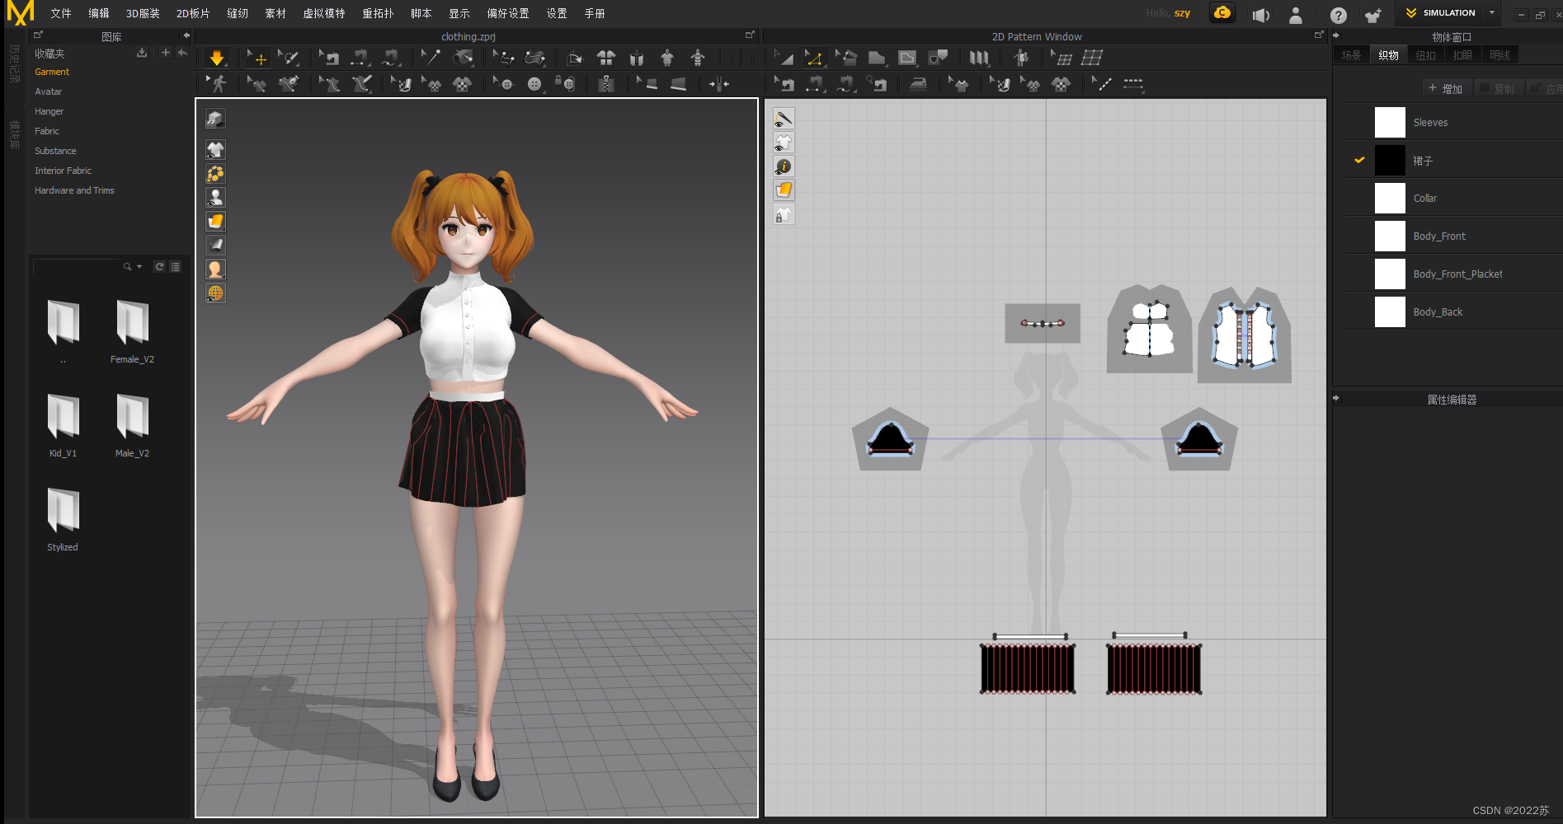Open the SIMULATION mode dropdown arrow

(1492, 13)
